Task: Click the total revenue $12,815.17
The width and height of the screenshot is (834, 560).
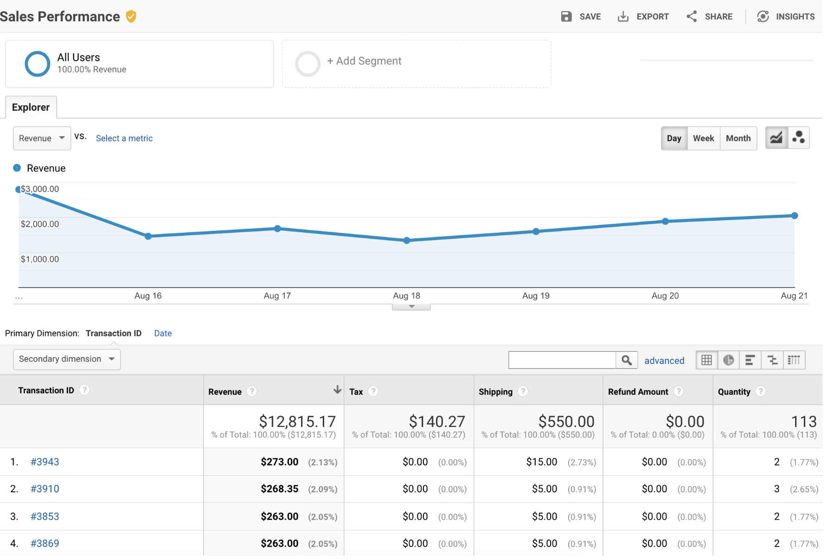Action: tap(297, 421)
